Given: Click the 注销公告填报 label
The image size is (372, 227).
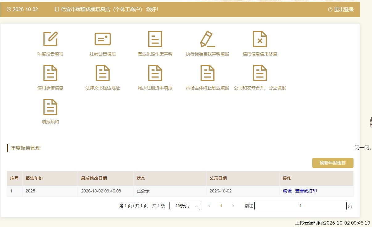Looking at the screenshot, I should [x=103, y=54].
